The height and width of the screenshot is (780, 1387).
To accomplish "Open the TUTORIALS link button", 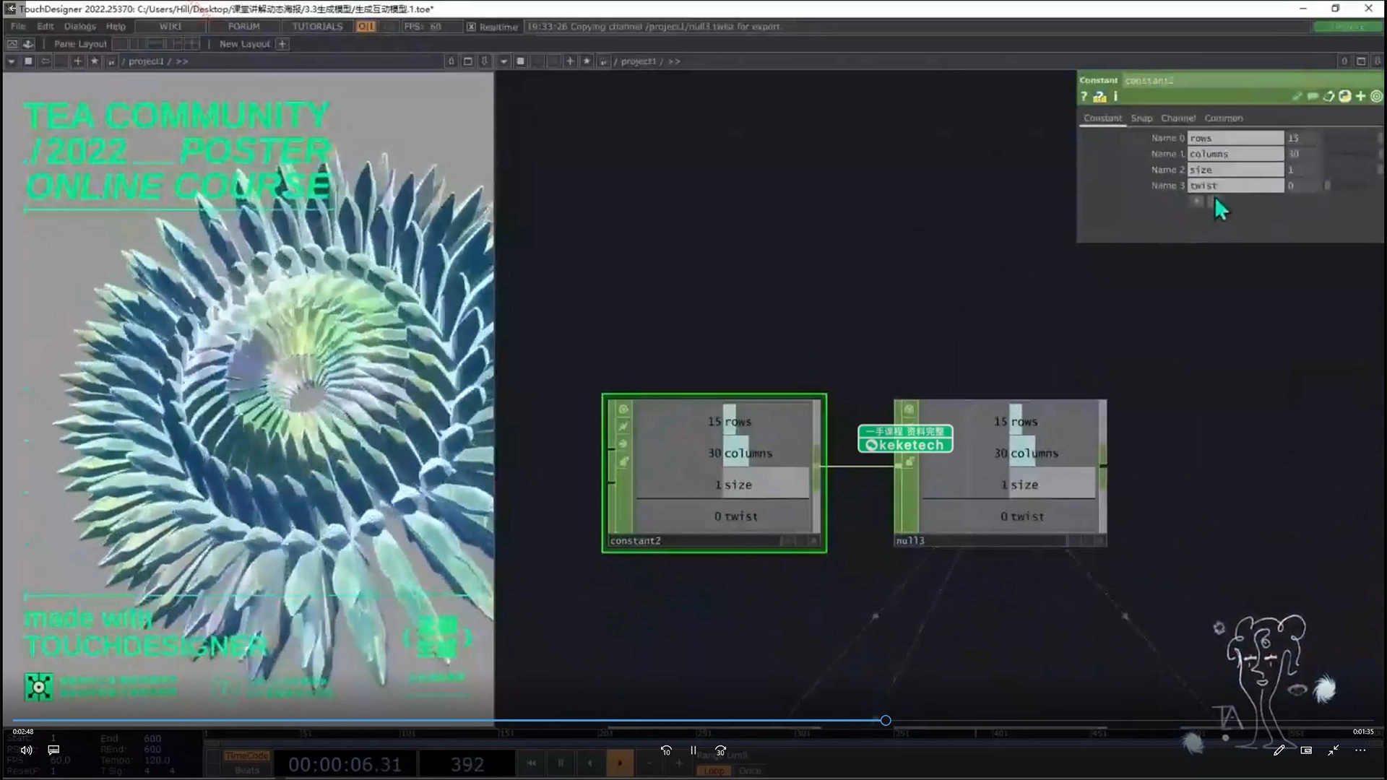I will (x=317, y=27).
